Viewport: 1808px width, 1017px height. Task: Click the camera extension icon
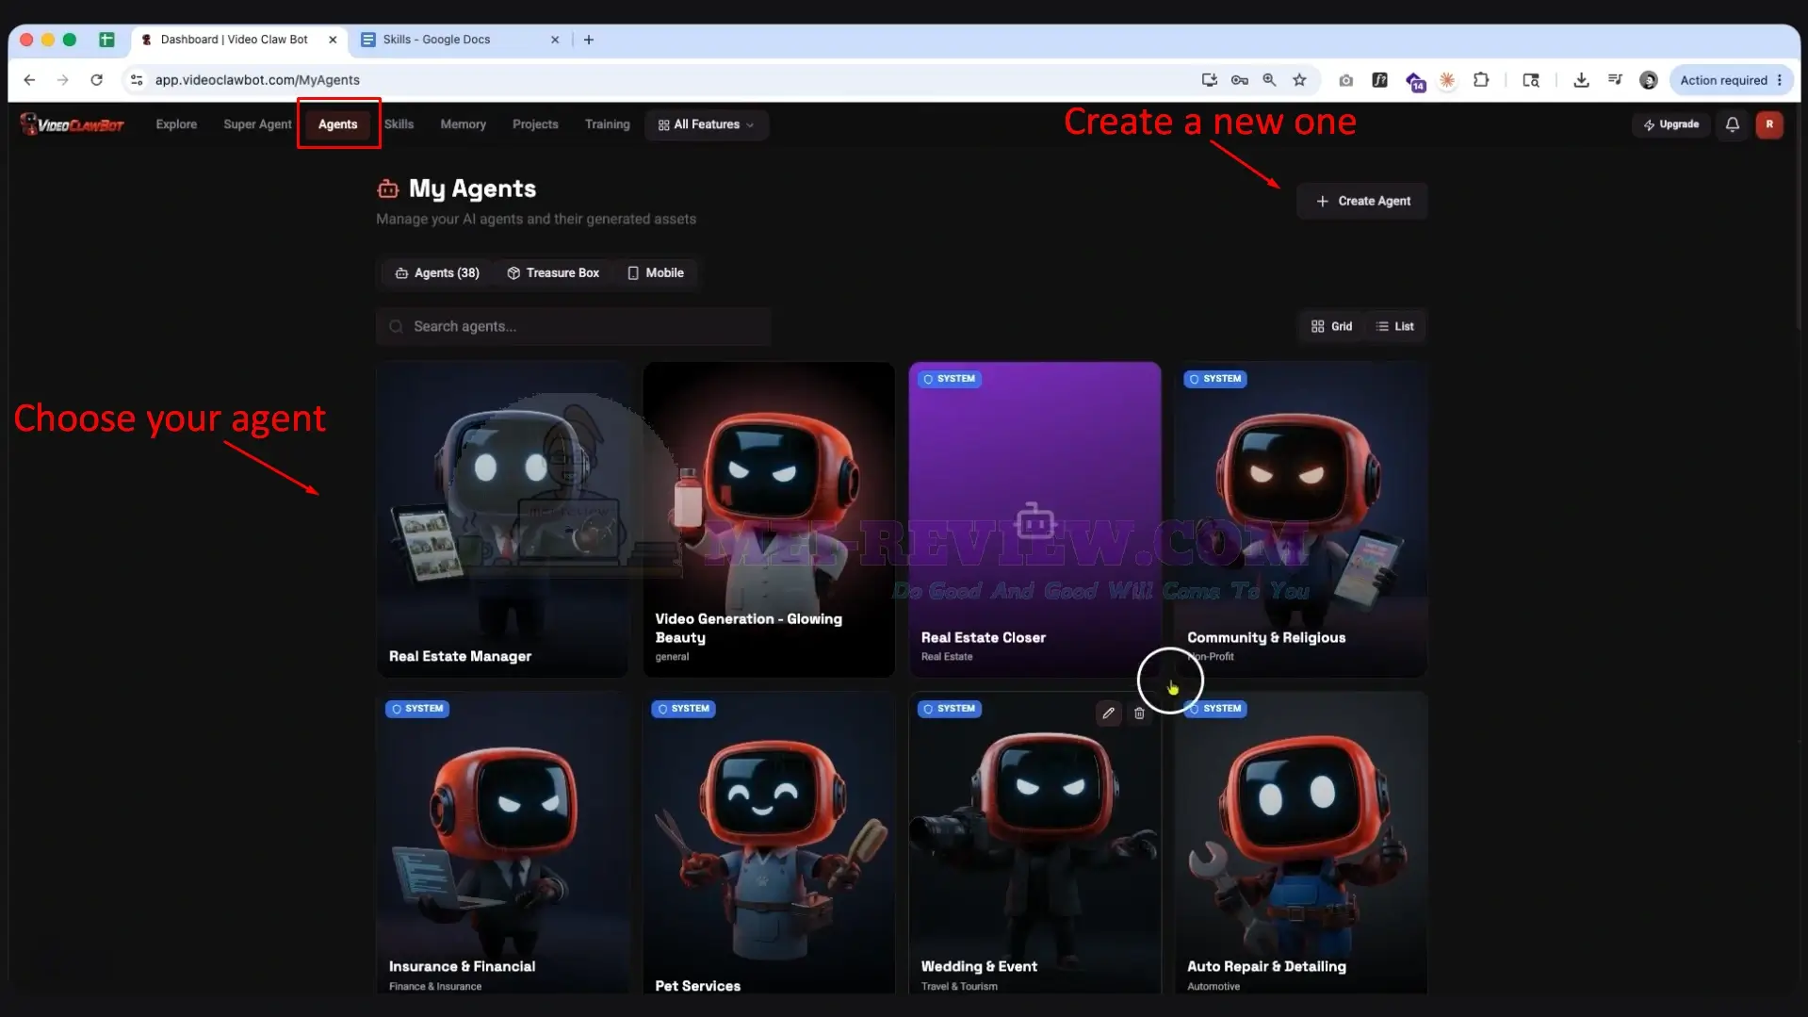(x=1345, y=80)
